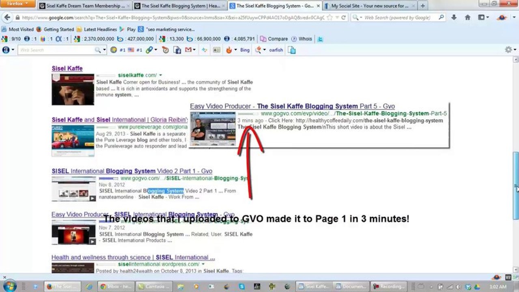Image resolution: width=519 pixels, height=292 pixels.
Task: Go back with the browser back arrow
Action: 7,18
